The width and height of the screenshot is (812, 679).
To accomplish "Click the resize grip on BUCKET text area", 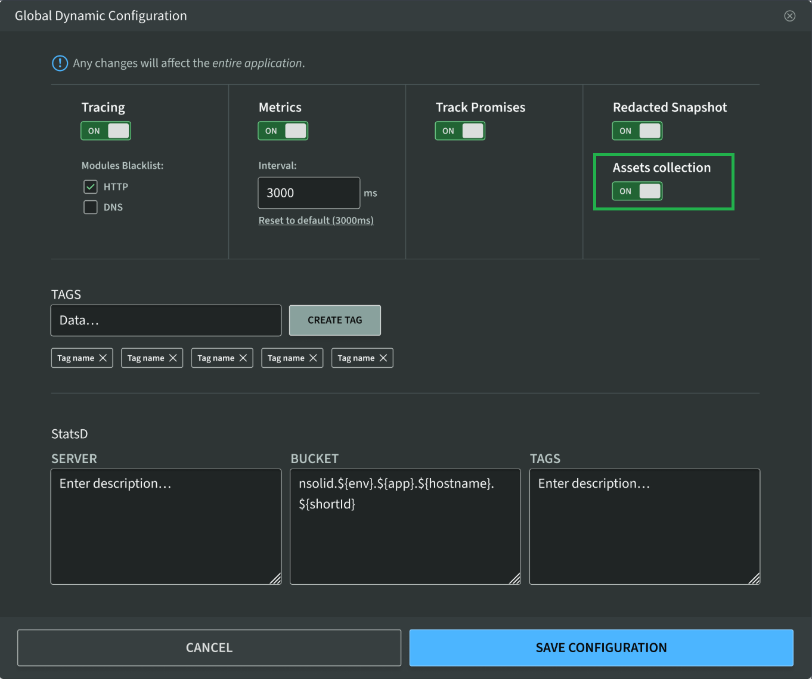I will pyautogui.click(x=515, y=578).
